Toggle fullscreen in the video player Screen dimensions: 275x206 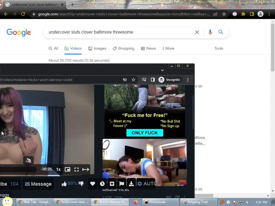pos(77,170)
